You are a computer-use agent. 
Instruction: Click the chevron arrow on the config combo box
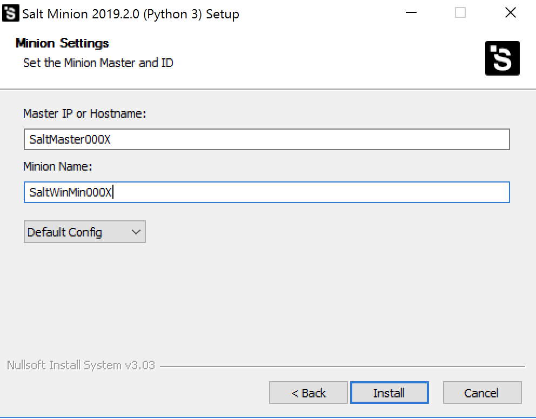136,232
